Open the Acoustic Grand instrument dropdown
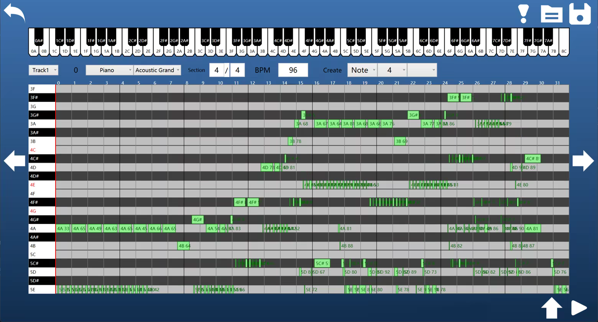 [157, 70]
